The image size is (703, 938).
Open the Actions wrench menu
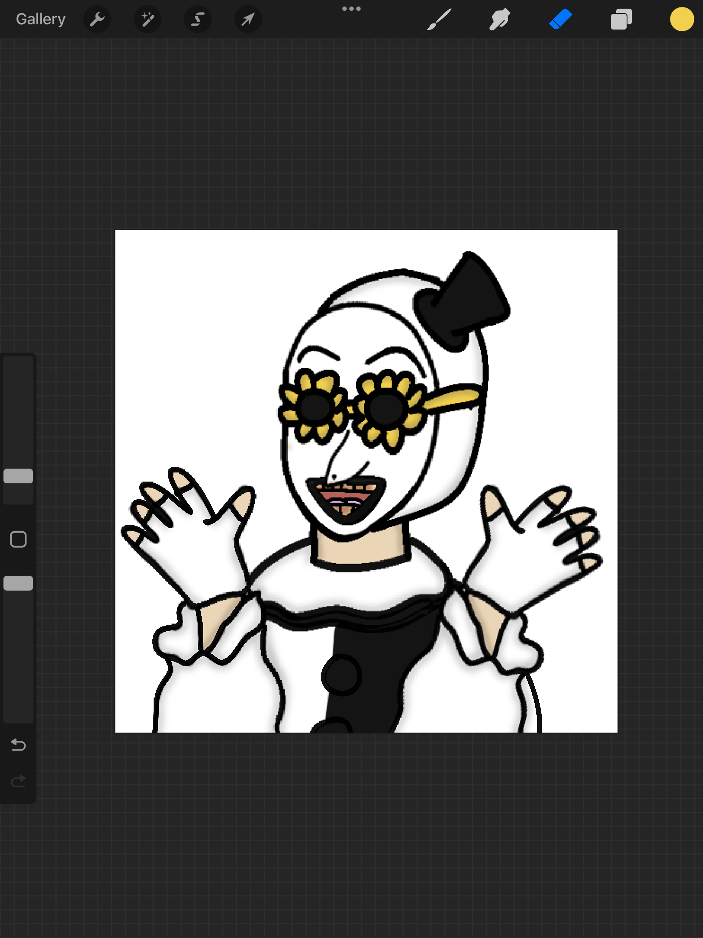(x=97, y=19)
